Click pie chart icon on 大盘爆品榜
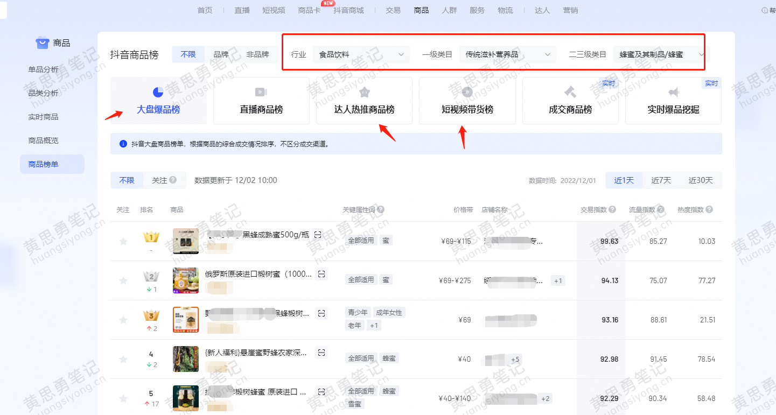776x415 pixels. (x=158, y=92)
